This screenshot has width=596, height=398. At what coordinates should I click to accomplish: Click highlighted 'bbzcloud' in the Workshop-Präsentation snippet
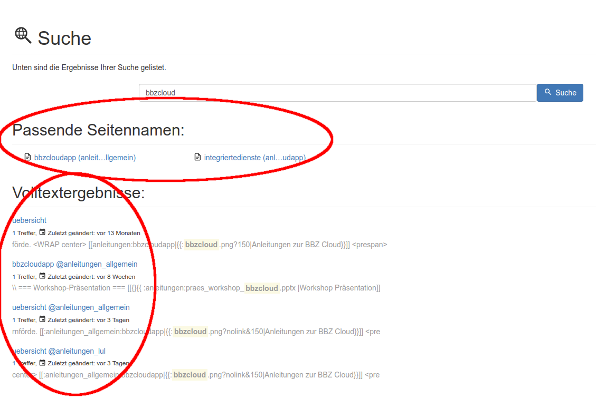[x=262, y=288]
